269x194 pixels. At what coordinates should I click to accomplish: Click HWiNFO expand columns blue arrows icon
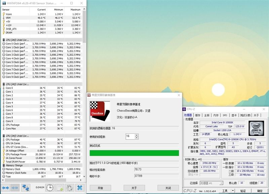coord(5,188)
